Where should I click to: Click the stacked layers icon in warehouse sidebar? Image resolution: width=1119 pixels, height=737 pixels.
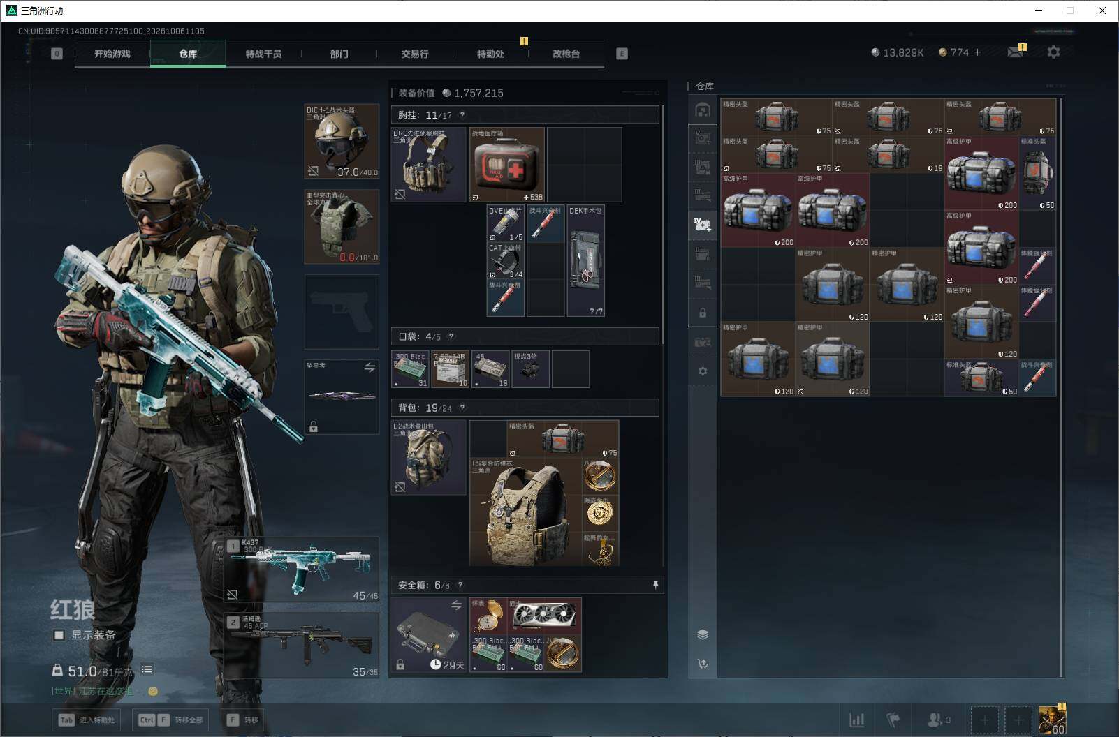[703, 634]
